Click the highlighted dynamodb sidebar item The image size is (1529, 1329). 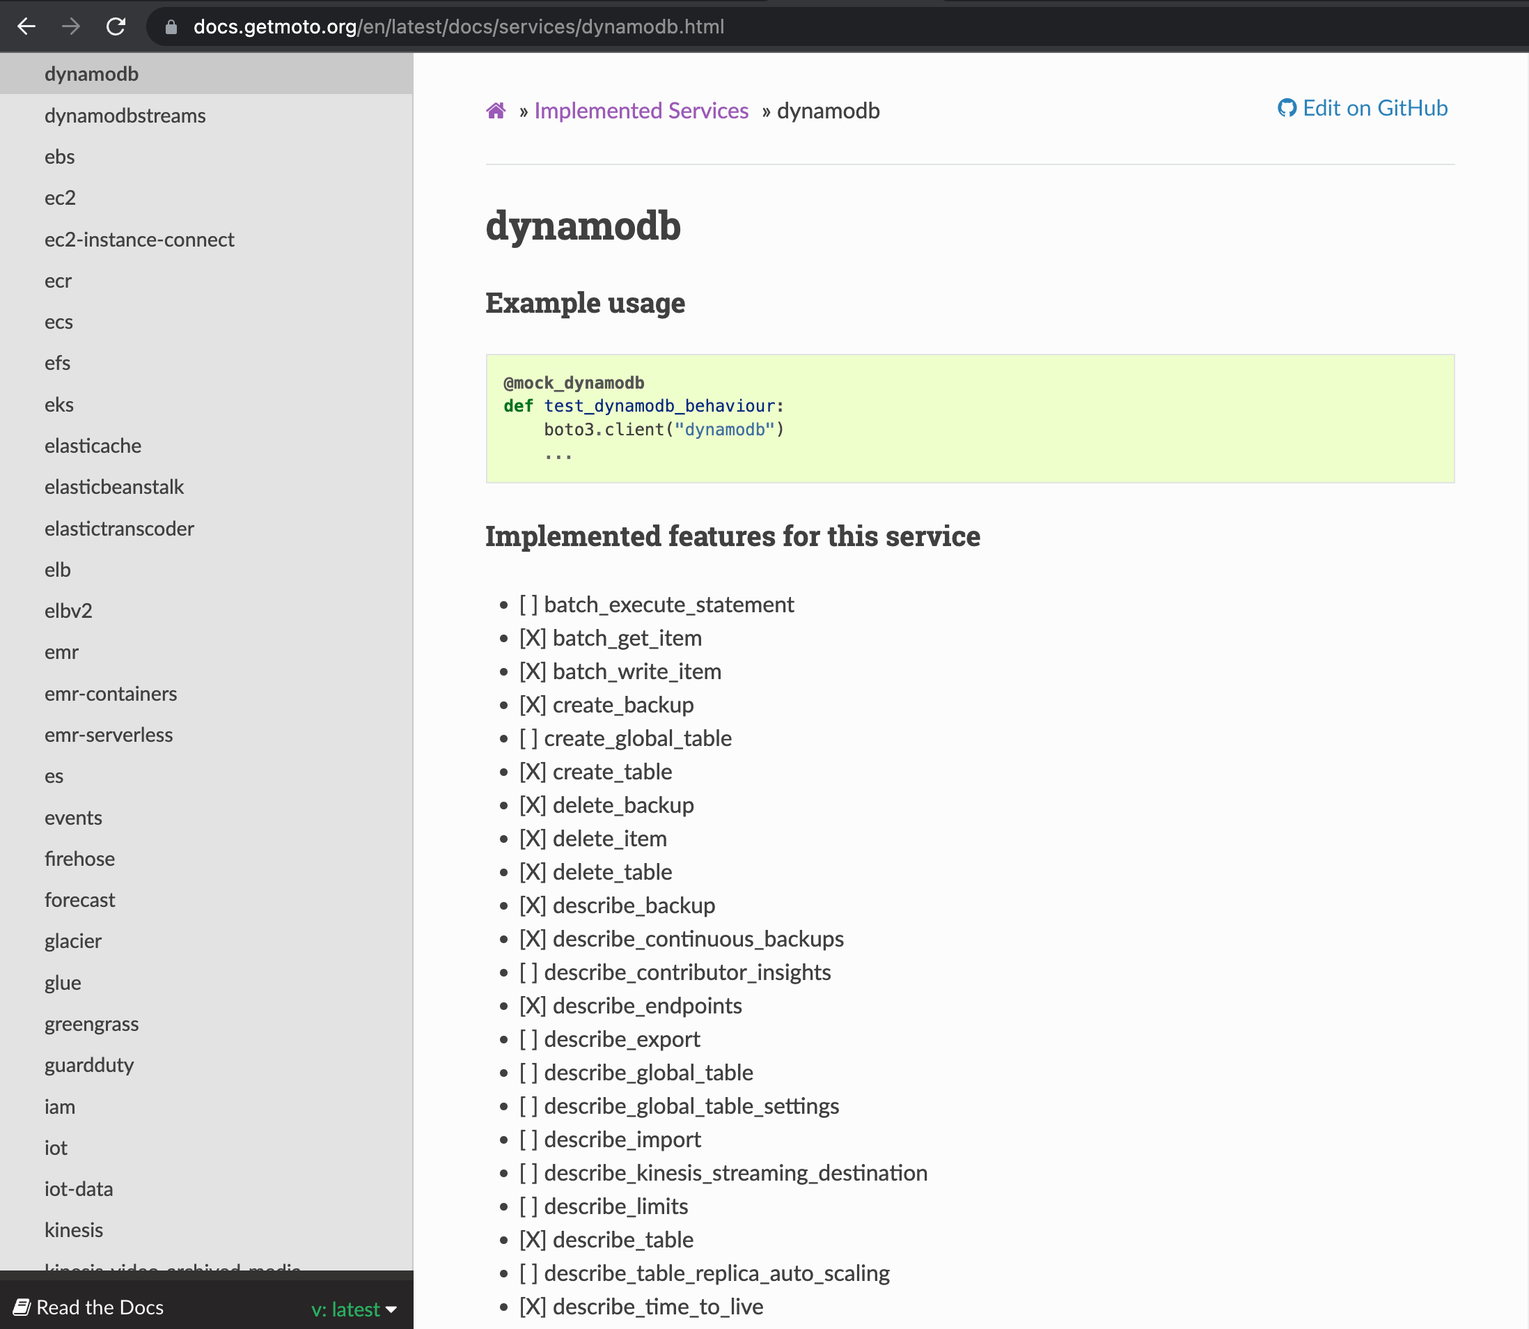pyautogui.click(x=92, y=74)
